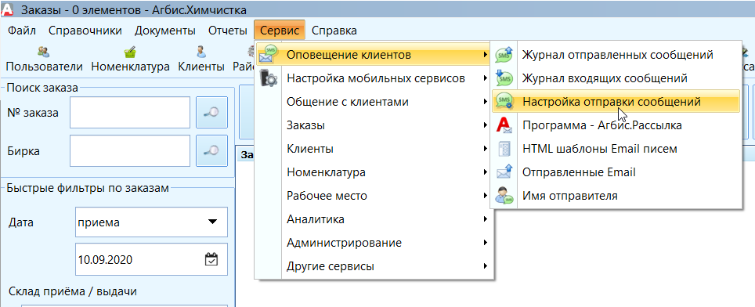Viewport: 755px width, 307px height.
Task: Click the Агбис.Рассылка red A icon
Action: (x=504, y=125)
